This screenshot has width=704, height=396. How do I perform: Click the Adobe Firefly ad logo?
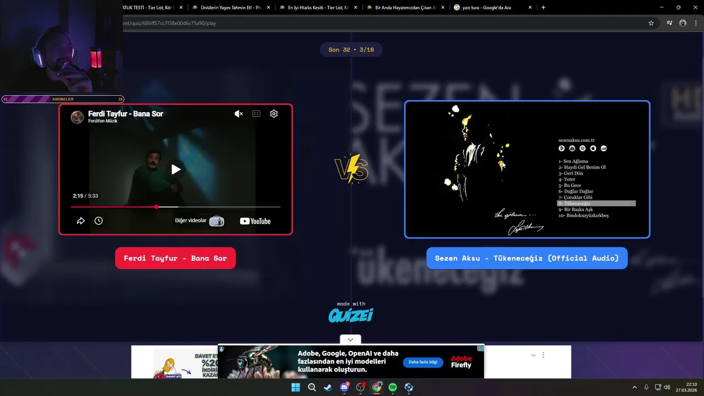click(x=461, y=362)
